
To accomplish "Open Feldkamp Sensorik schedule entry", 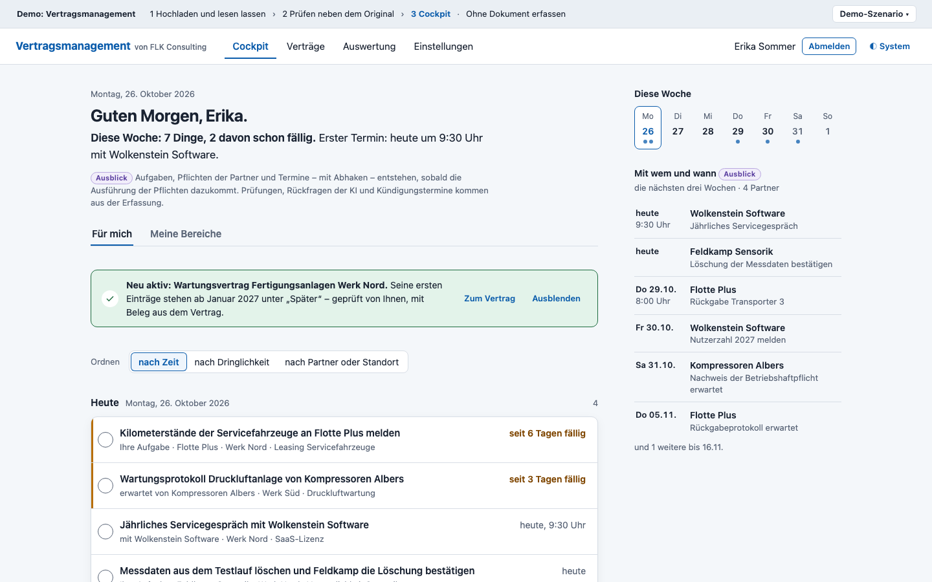I will [x=738, y=257].
